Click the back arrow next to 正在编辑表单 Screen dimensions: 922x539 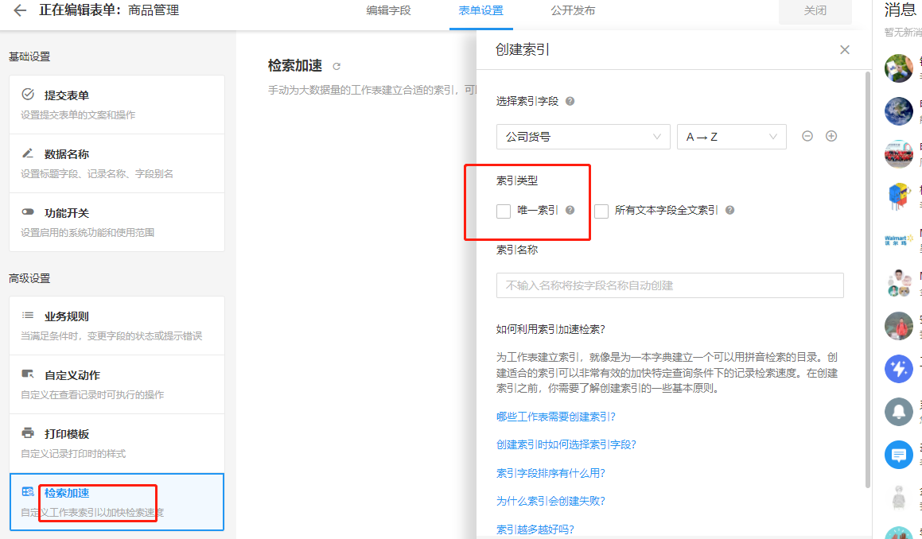pos(20,11)
